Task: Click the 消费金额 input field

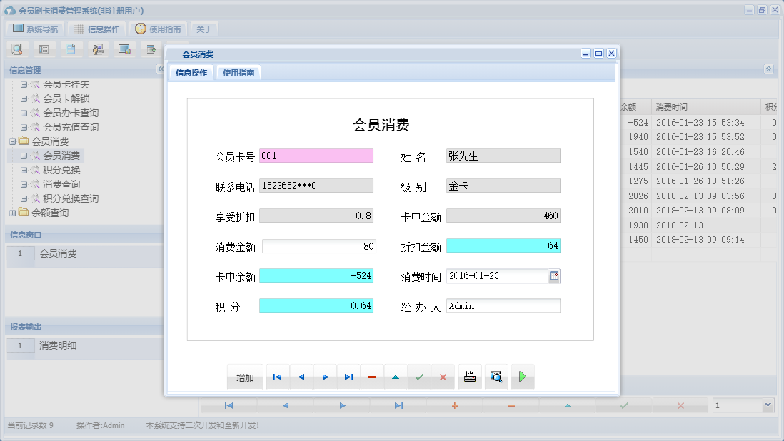Action: [x=318, y=245]
